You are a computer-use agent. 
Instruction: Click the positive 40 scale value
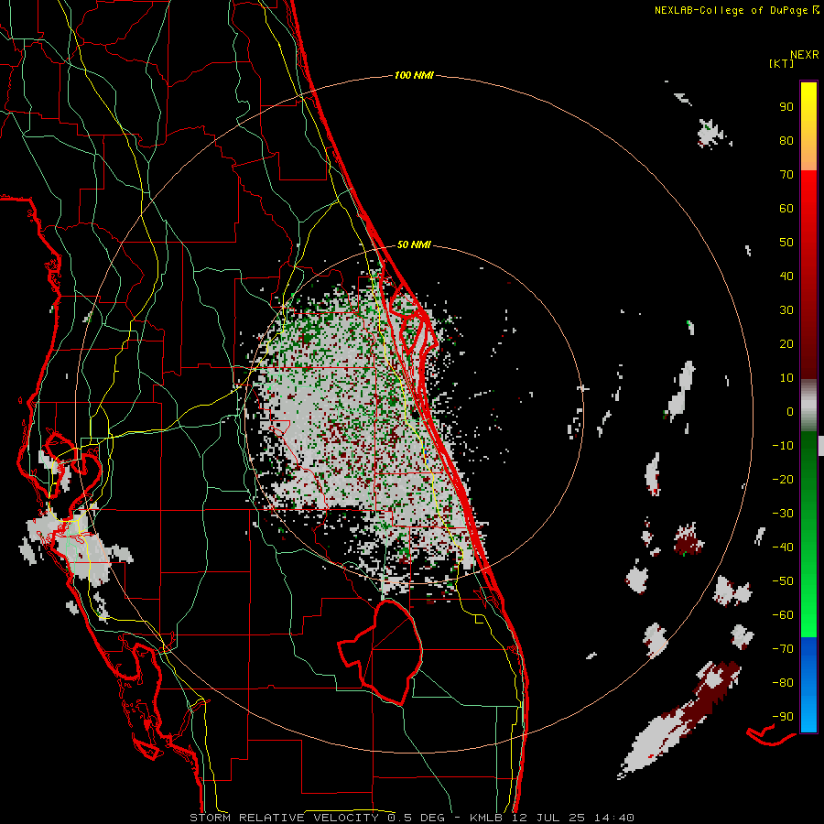786,276
